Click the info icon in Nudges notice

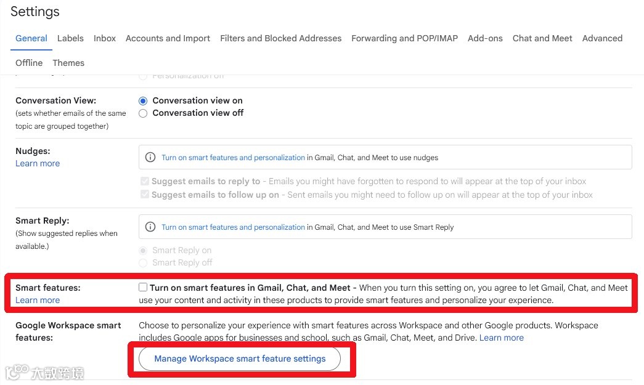[150, 157]
